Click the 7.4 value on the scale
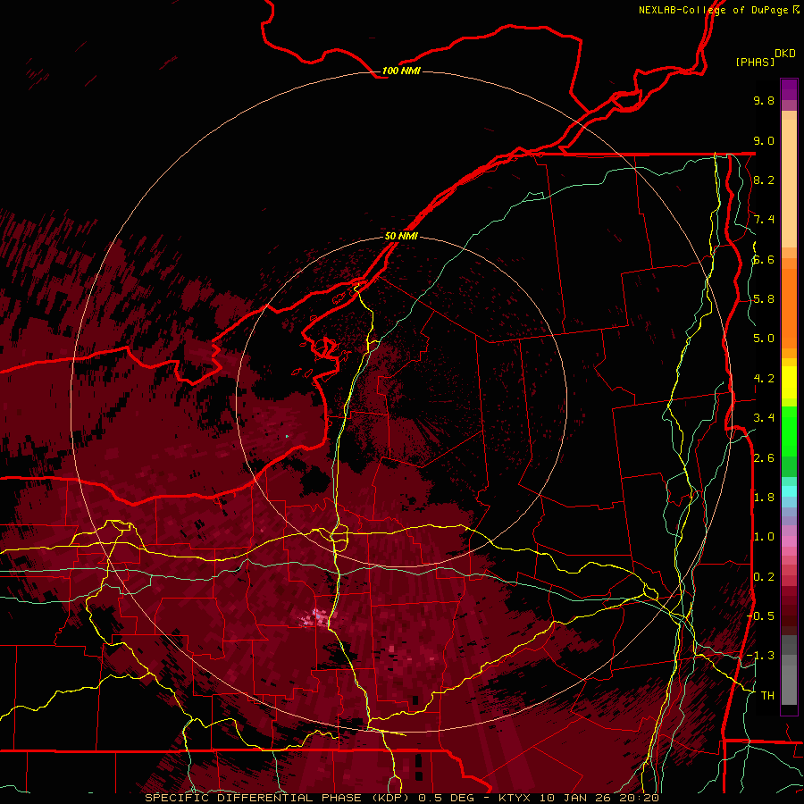The height and width of the screenshot is (804, 804). click(x=764, y=220)
